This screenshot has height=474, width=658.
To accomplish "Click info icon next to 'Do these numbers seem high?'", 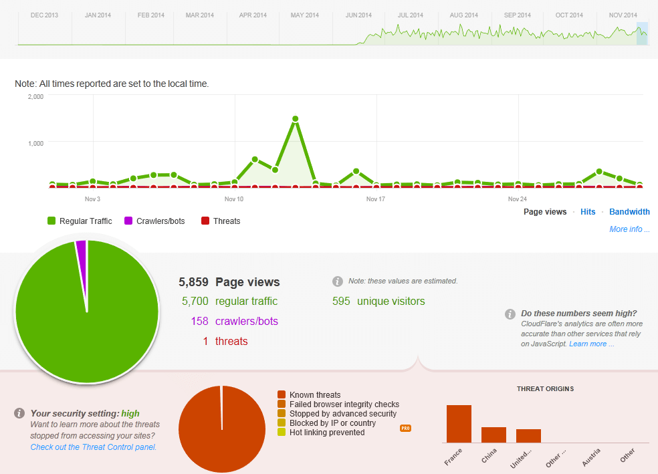I will 510,314.
